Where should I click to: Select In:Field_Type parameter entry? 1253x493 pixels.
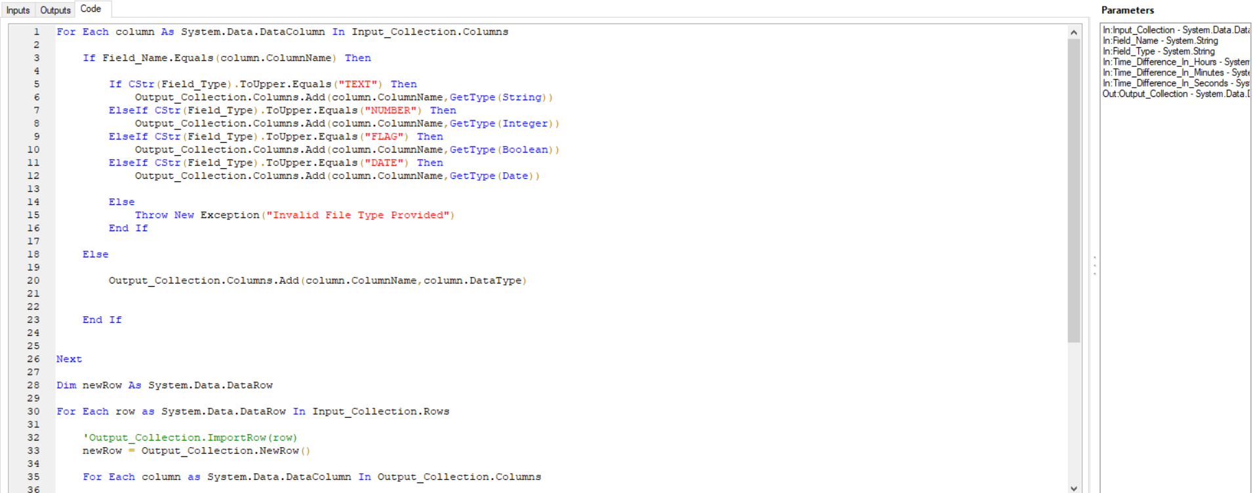coord(1159,51)
